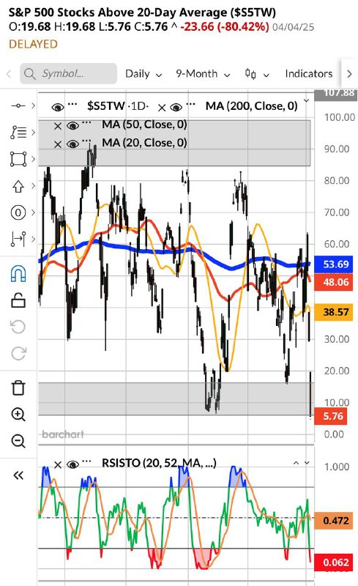Select the measure range tool
The width and height of the screenshot is (358, 586).
coord(18,240)
